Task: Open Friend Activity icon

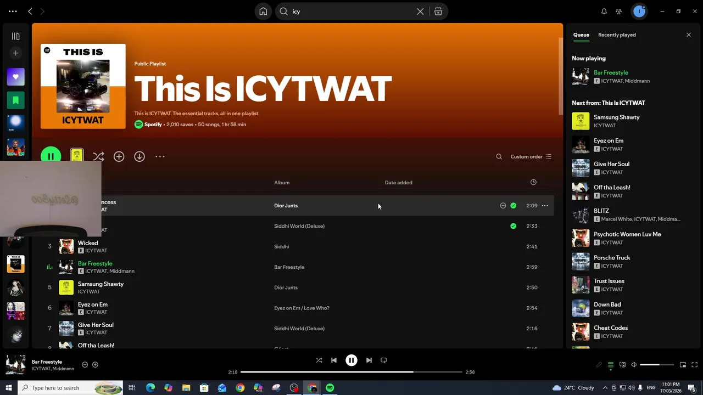Action: (619, 12)
